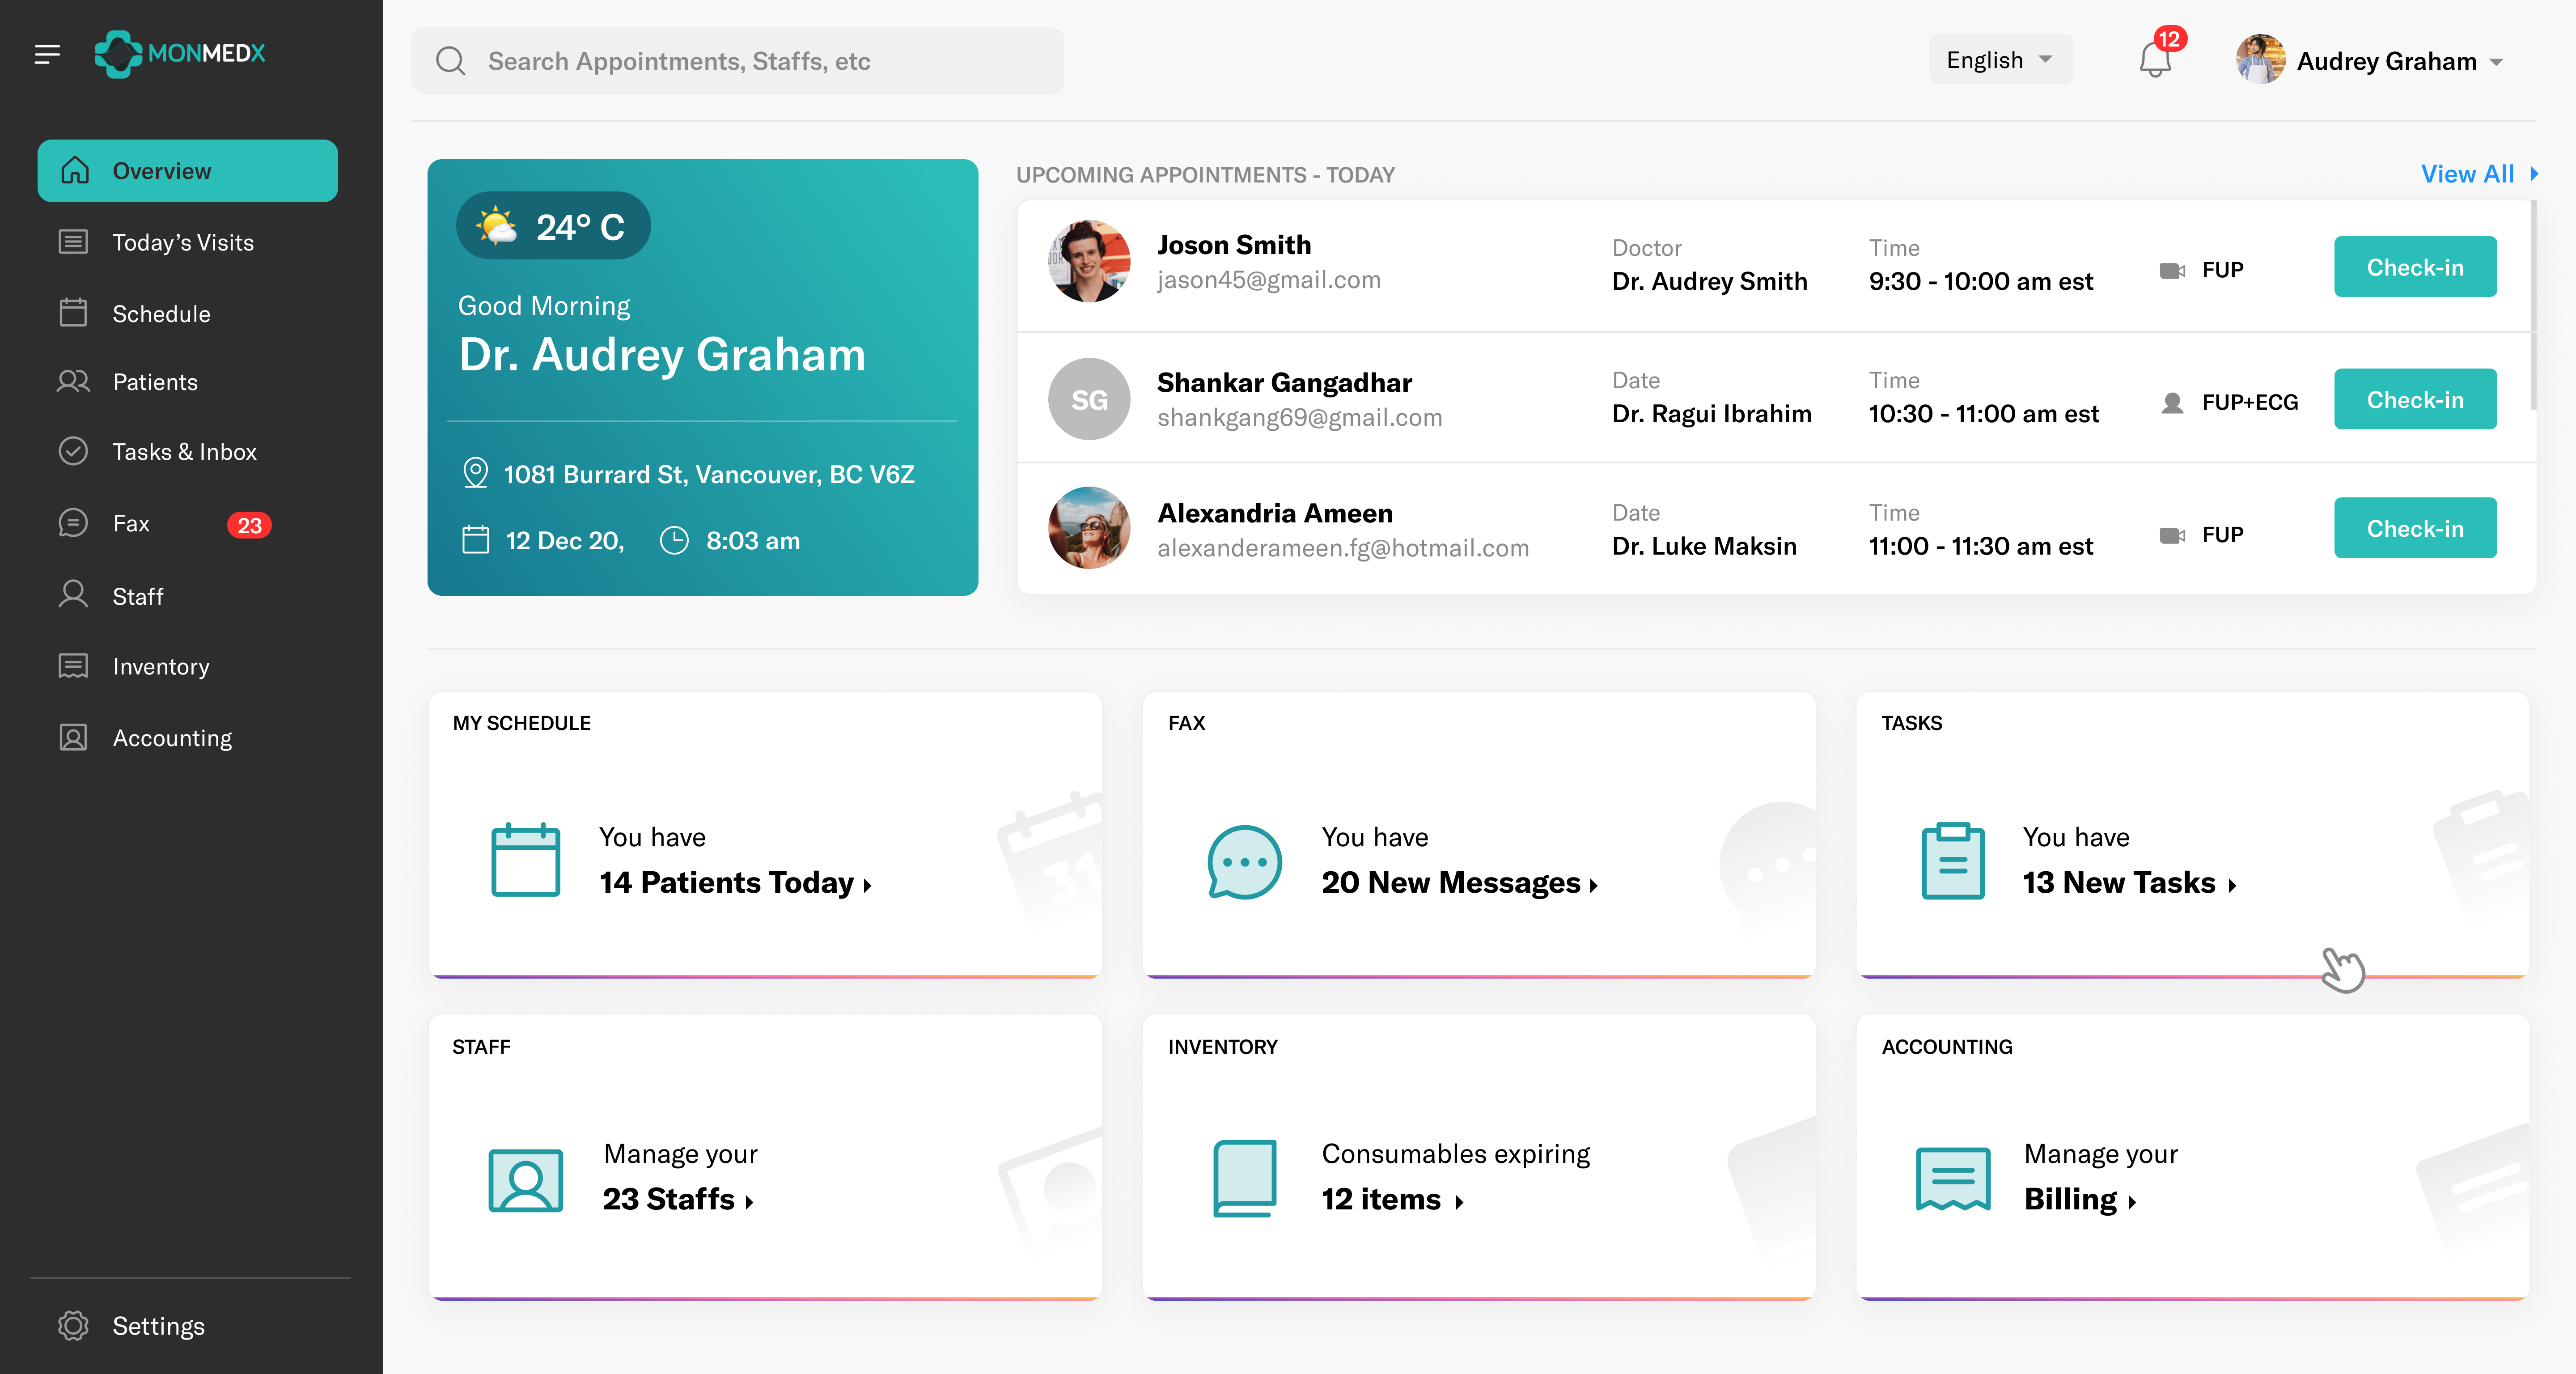Click video camera icon in Joson Smith row
This screenshot has height=1374, width=2576.
click(2172, 271)
